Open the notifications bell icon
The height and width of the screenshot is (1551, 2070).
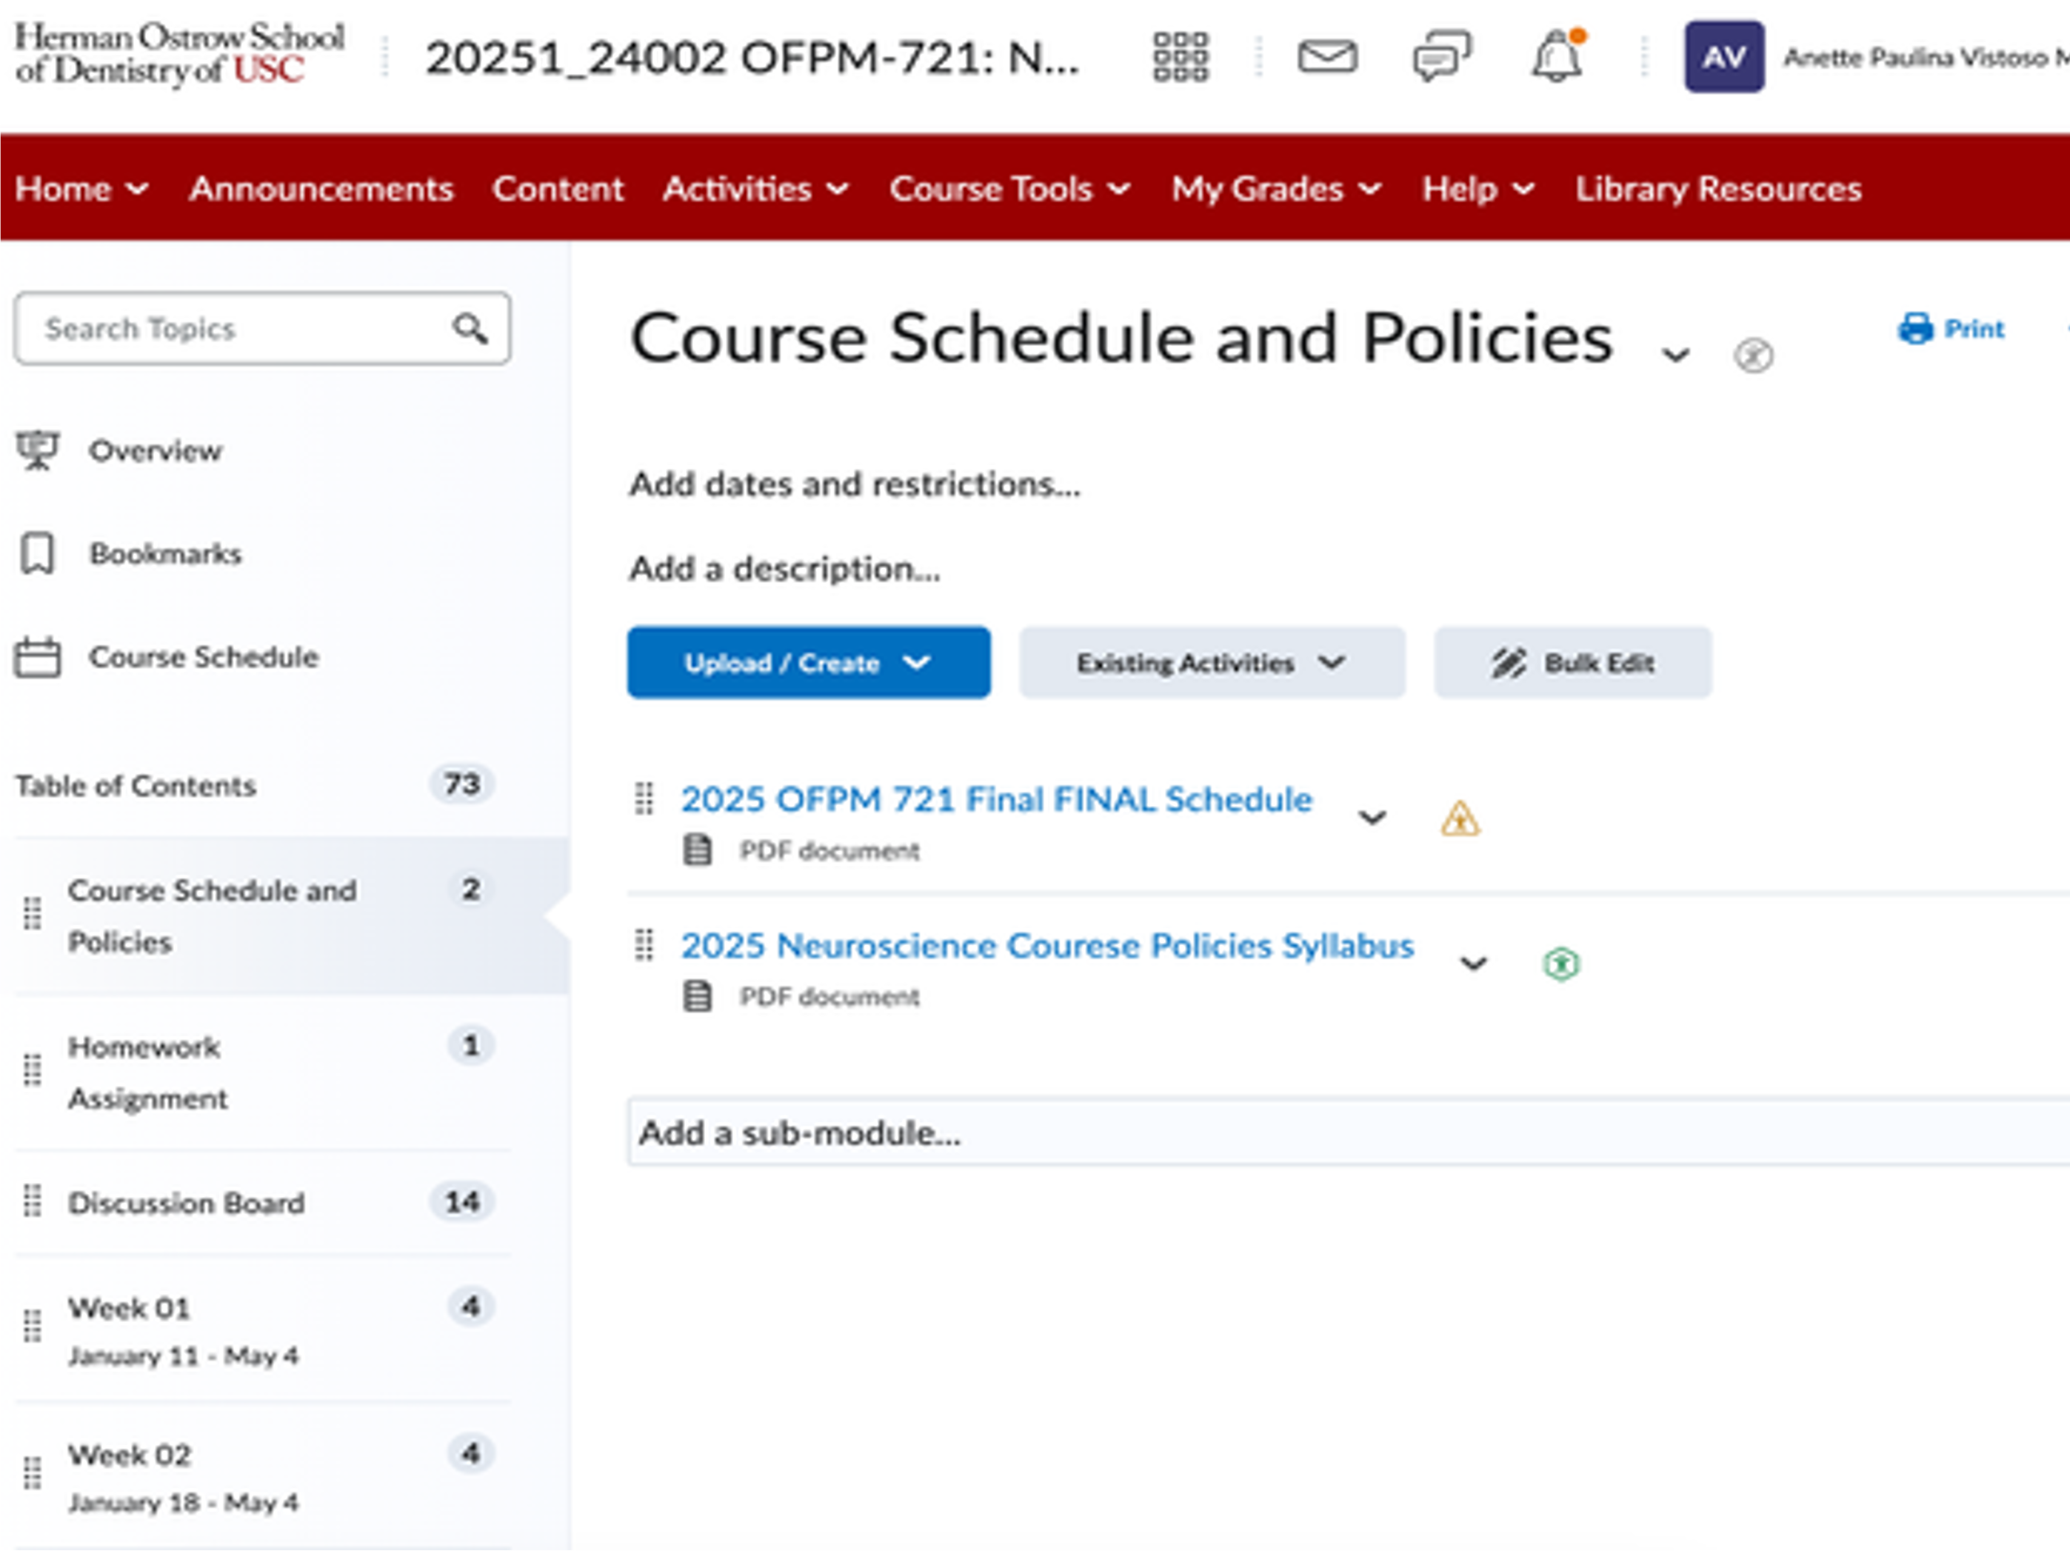tap(1557, 56)
